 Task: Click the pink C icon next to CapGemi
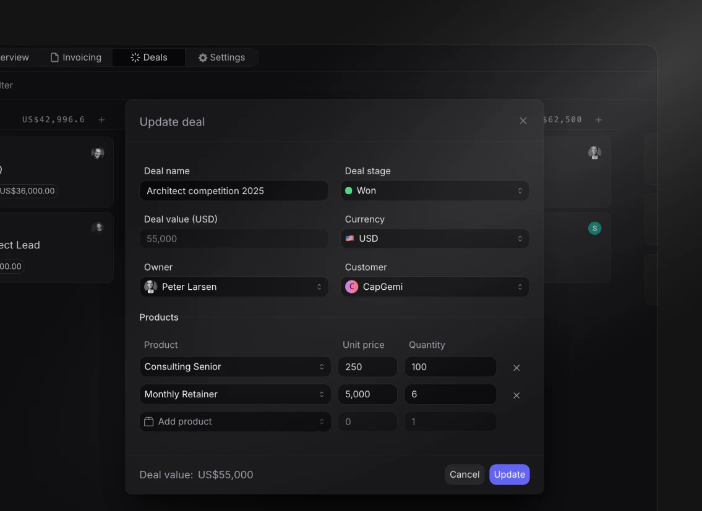coord(351,287)
